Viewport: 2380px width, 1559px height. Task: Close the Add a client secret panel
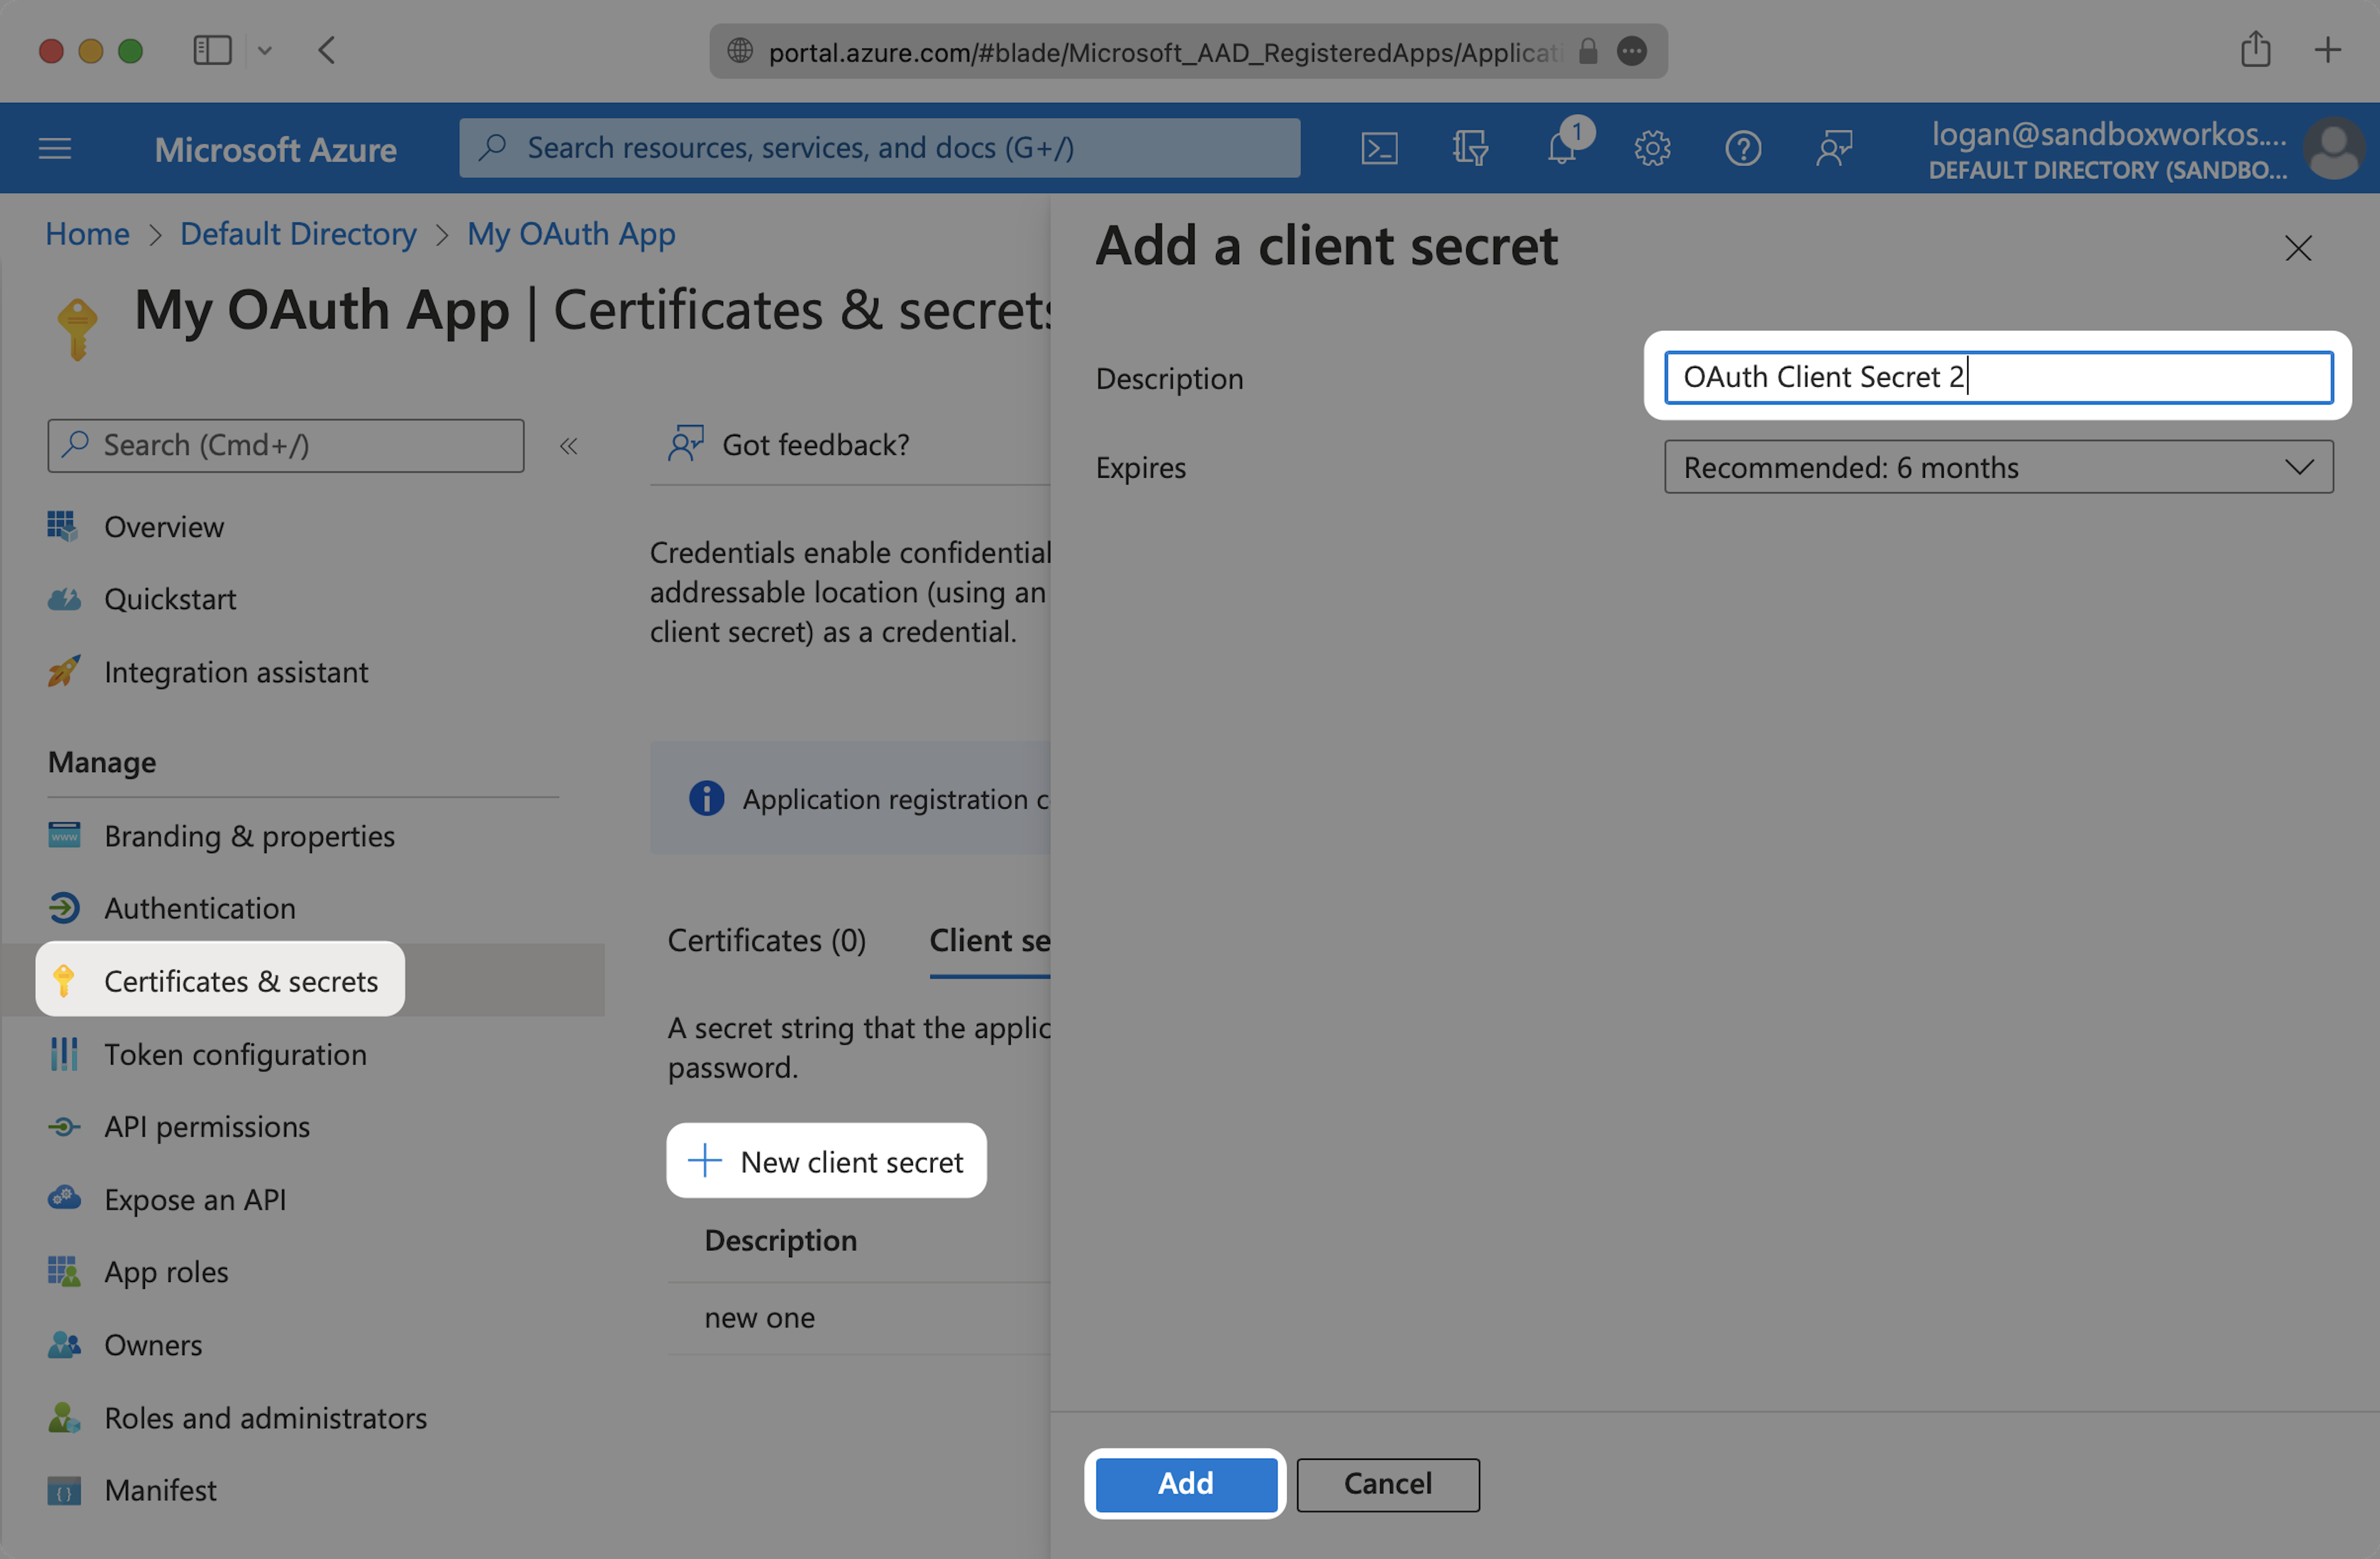click(2297, 248)
